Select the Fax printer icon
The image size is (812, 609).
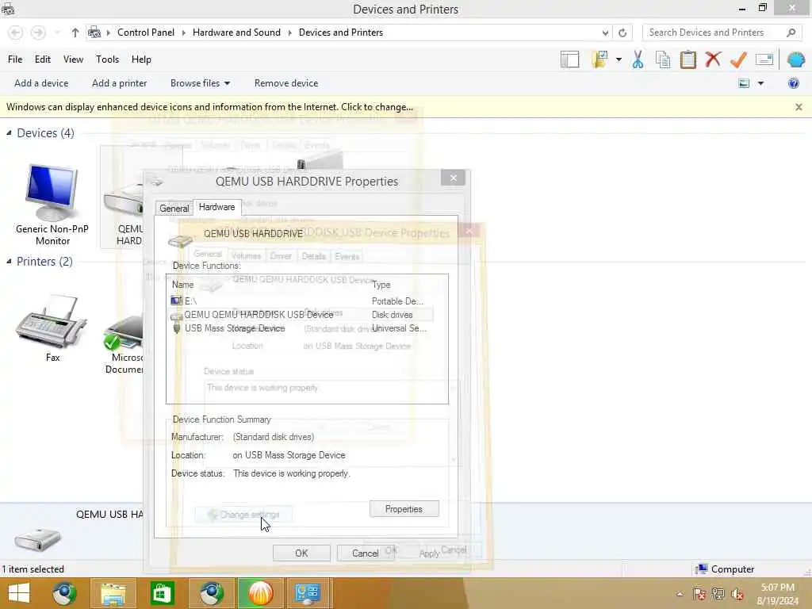[x=52, y=328]
